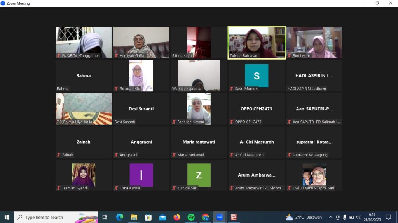Open the volume control in system tray
This screenshot has width=398, height=223.
point(358,217)
